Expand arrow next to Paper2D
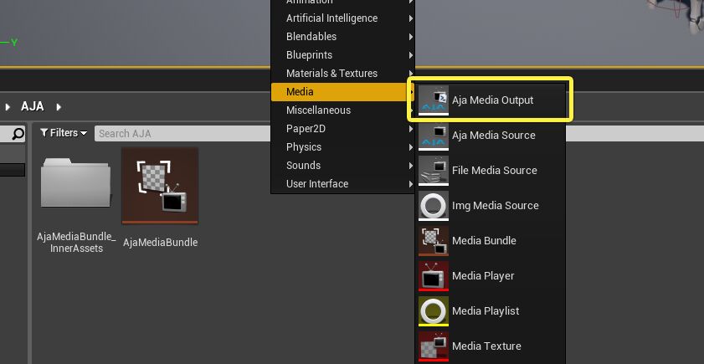The height and width of the screenshot is (364, 704). click(x=410, y=129)
